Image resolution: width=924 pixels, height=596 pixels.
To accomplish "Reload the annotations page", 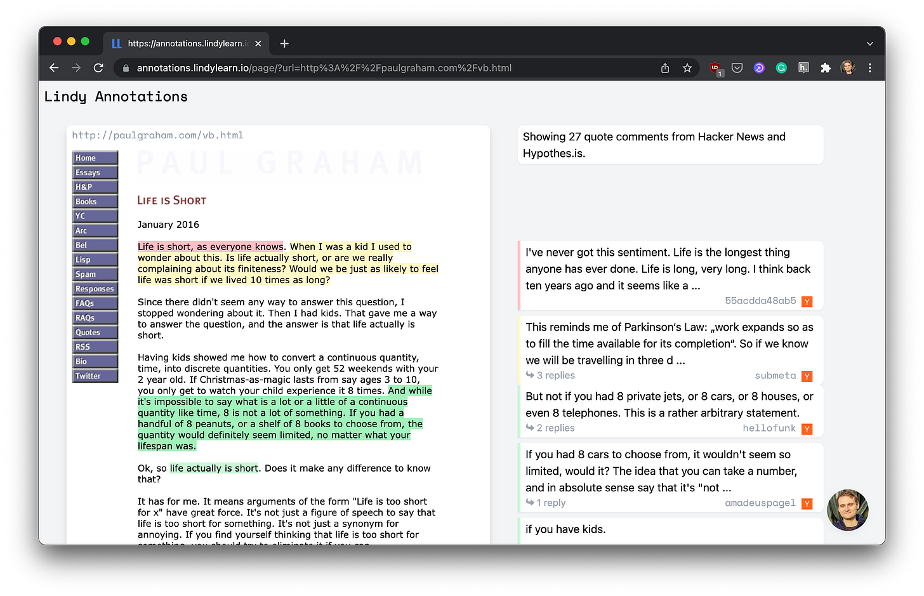I will point(98,68).
